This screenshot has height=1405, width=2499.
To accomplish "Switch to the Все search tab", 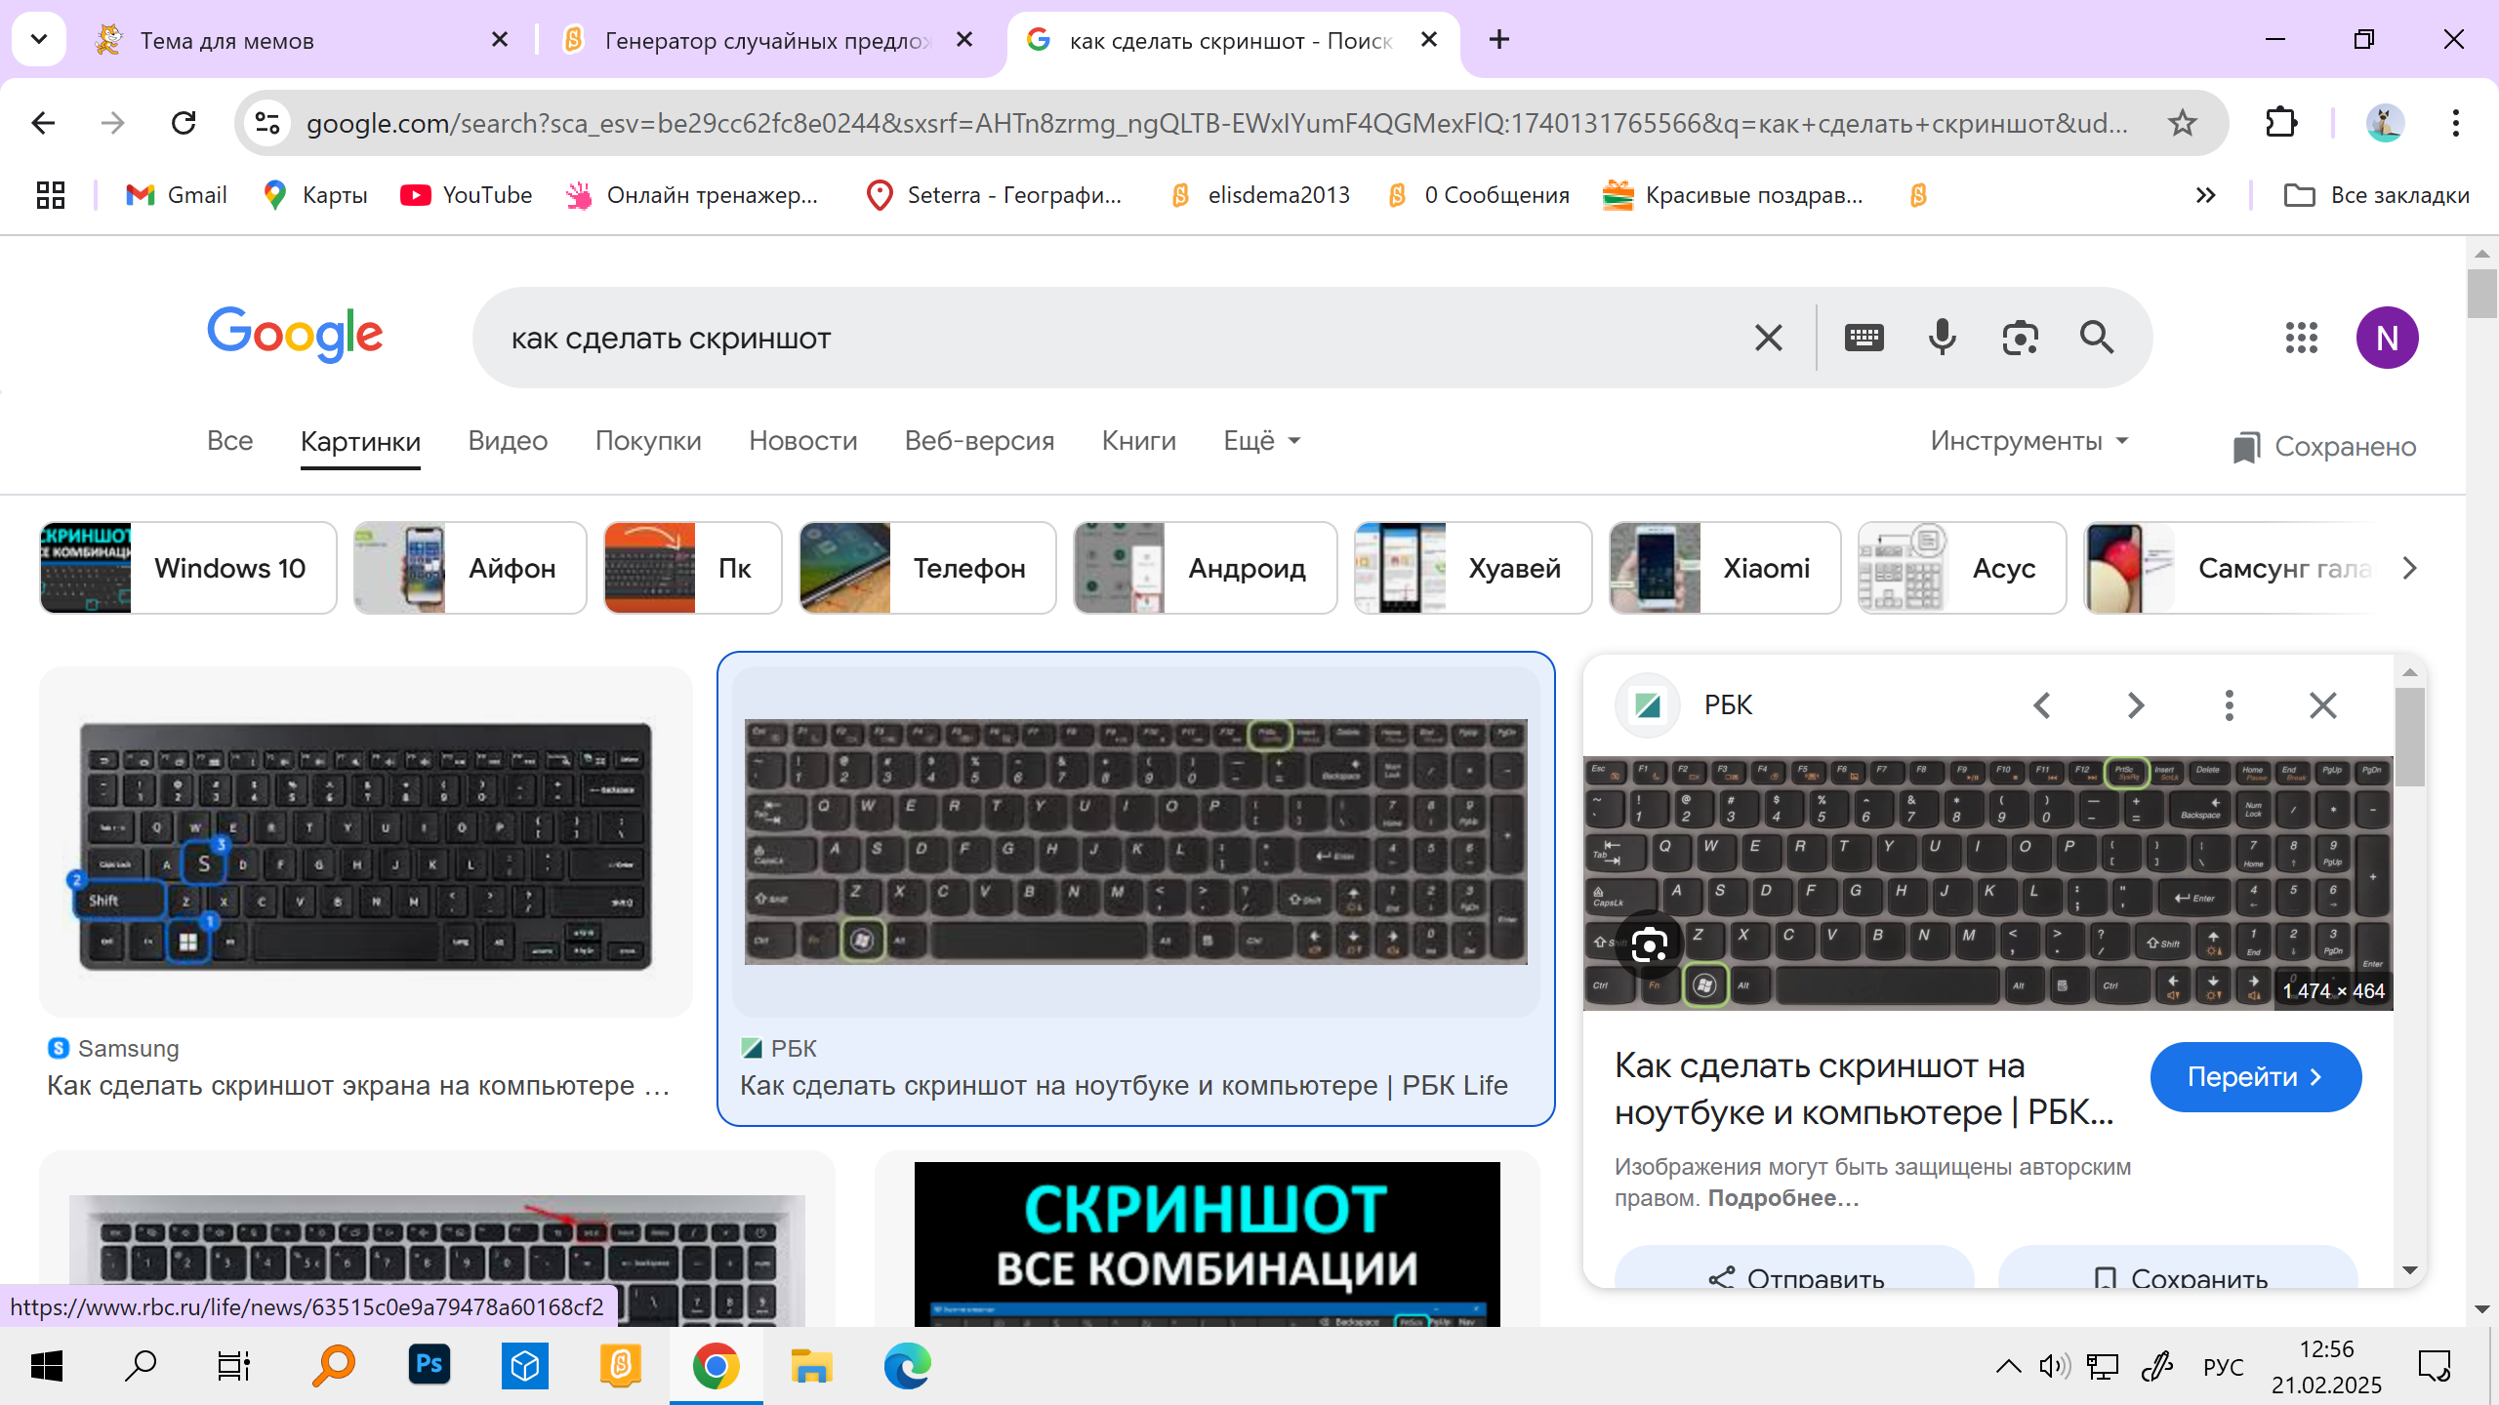I will click(229, 441).
